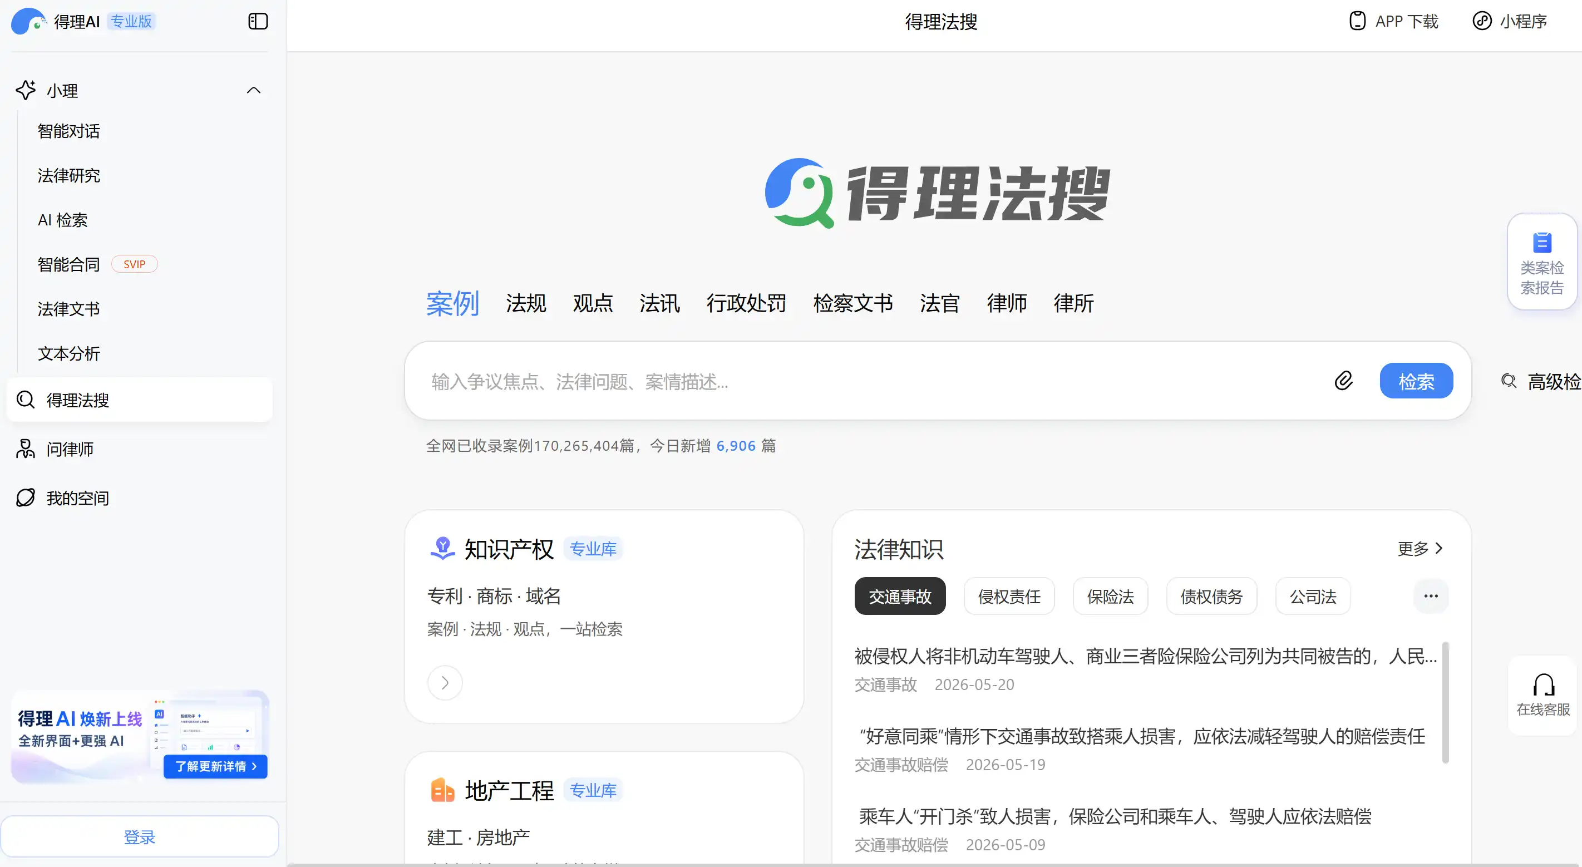The height and width of the screenshot is (867, 1582).
Task: Open 法律研究 in the sidebar
Action: pos(69,176)
